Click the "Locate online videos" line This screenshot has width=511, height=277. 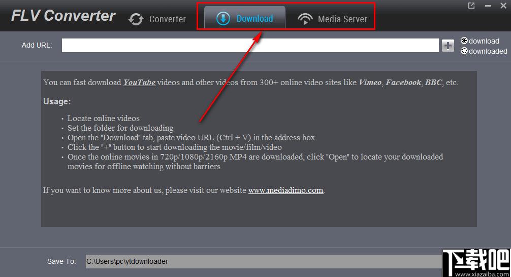coord(103,118)
